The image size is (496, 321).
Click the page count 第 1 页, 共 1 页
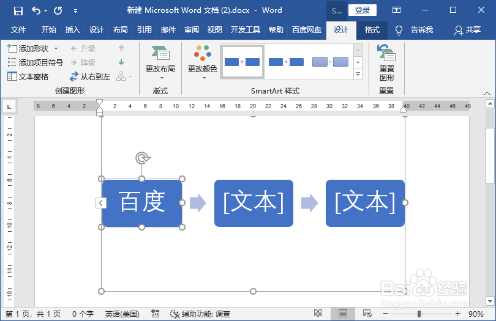click(x=33, y=314)
